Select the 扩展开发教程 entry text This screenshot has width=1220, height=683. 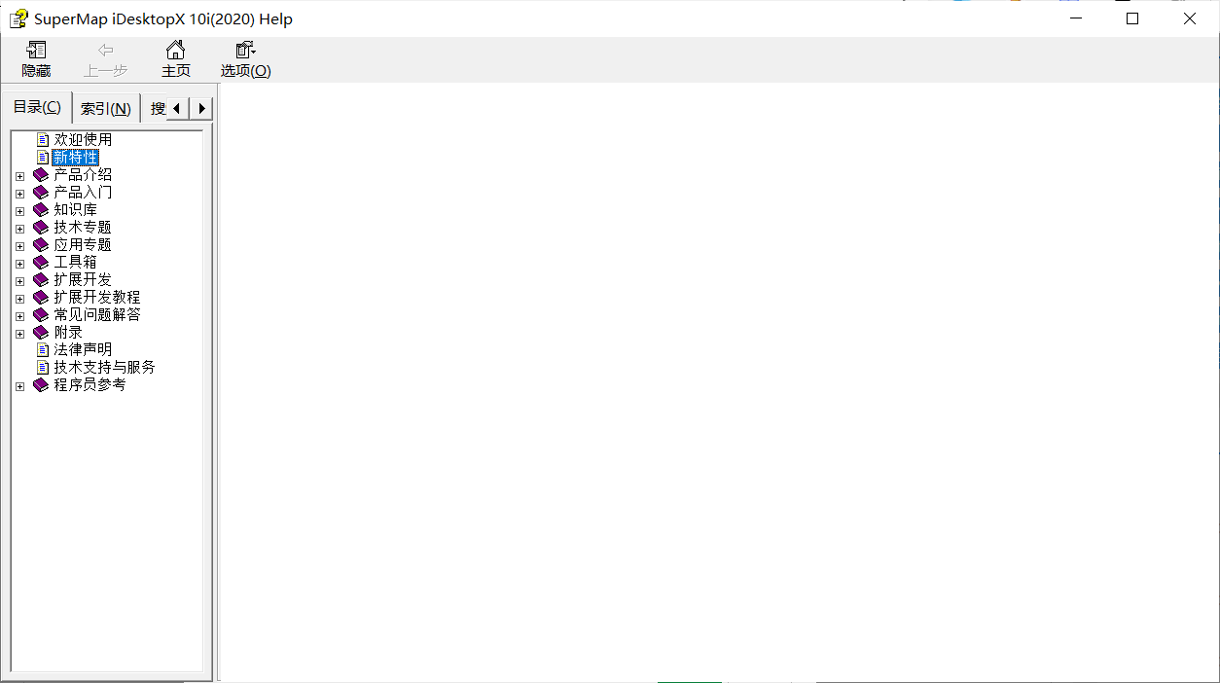pos(97,298)
